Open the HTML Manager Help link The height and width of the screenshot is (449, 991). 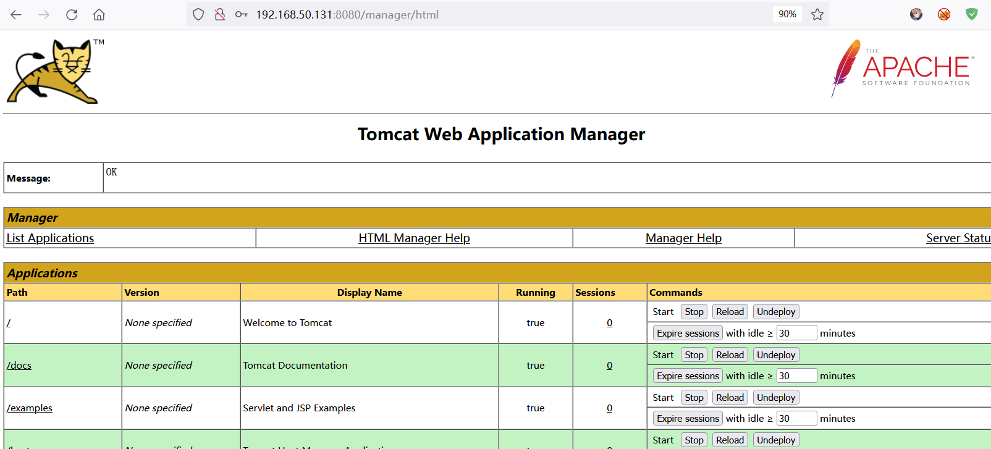(x=414, y=238)
